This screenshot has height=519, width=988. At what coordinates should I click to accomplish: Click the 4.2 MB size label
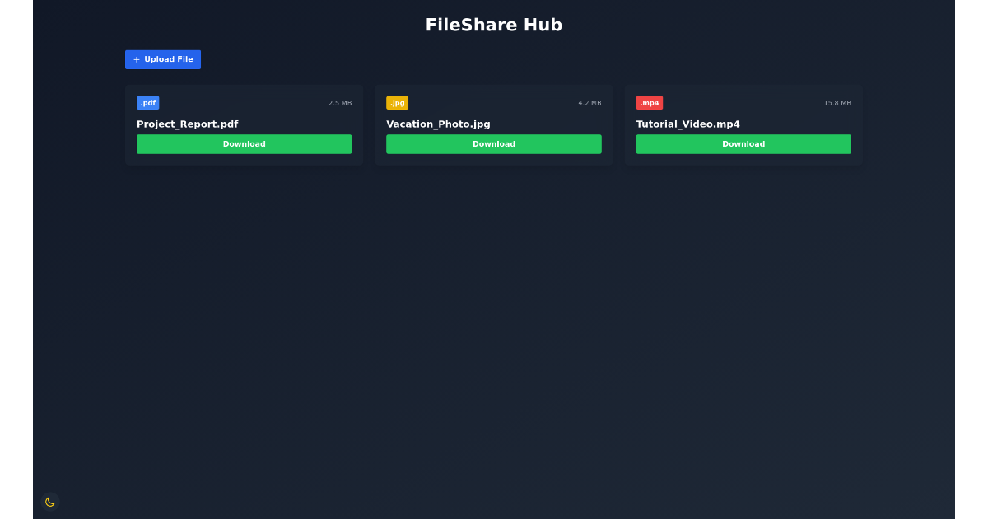(590, 102)
